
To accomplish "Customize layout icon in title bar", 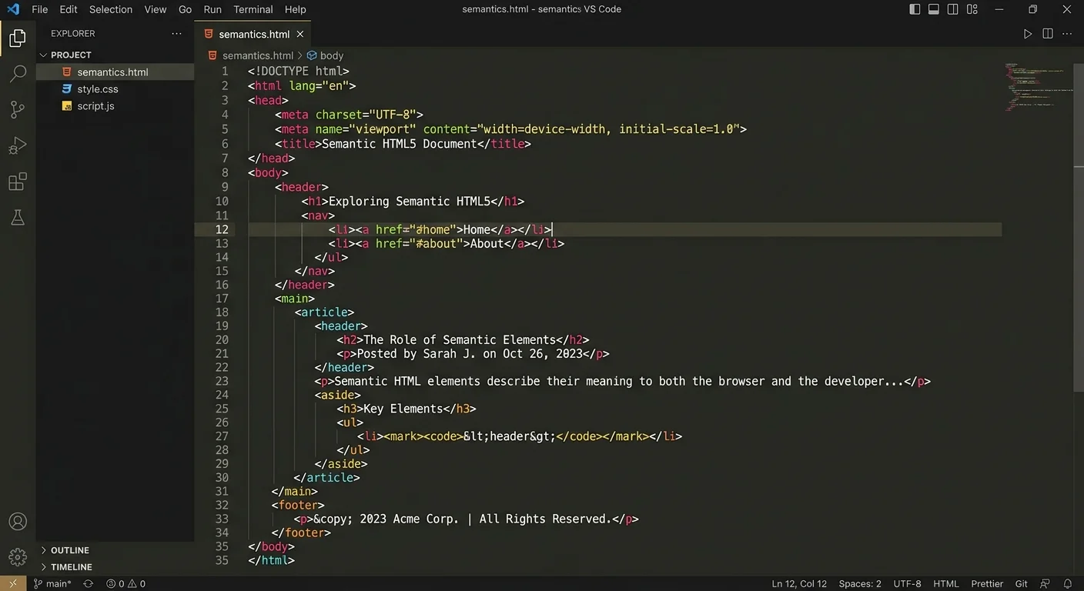I will tap(972, 9).
